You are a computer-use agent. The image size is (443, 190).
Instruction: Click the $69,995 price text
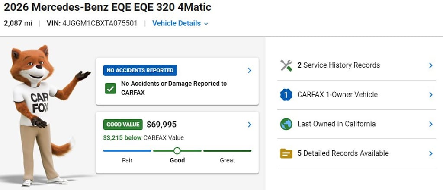(x=162, y=125)
